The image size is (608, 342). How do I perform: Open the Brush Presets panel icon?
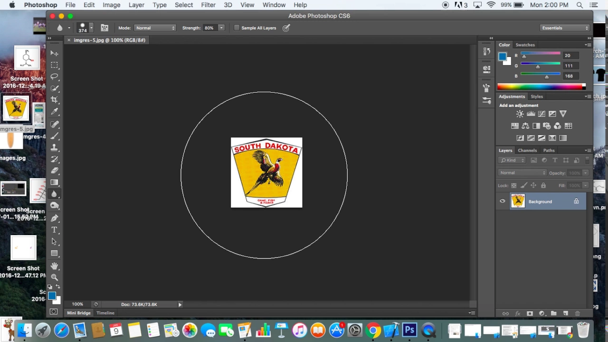(x=486, y=100)
